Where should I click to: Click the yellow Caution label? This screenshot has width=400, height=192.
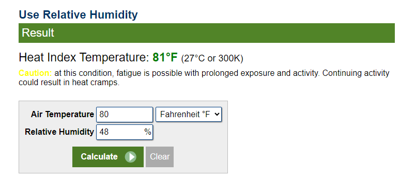pos(35,73)
